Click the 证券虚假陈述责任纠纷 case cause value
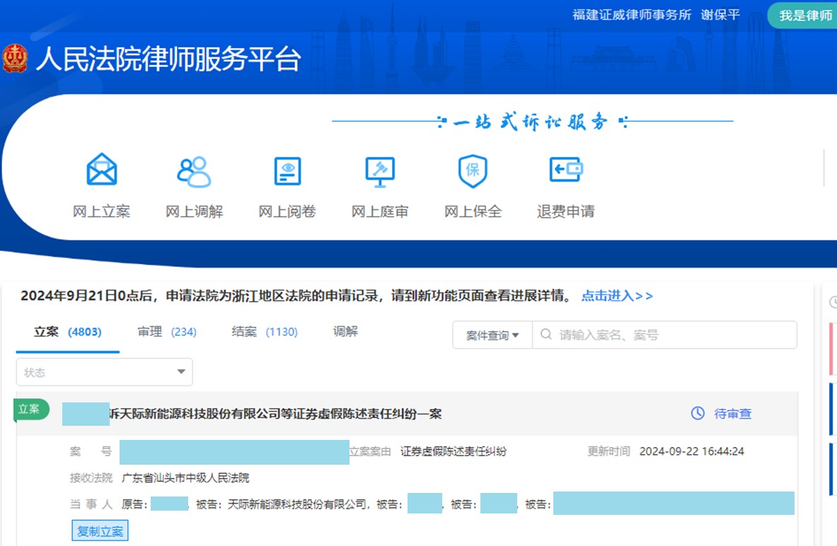The image size is (837, 546). (454, 451)
